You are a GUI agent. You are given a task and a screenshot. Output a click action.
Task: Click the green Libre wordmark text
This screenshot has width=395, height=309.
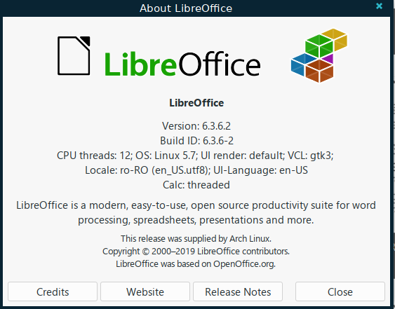[140, 64]
